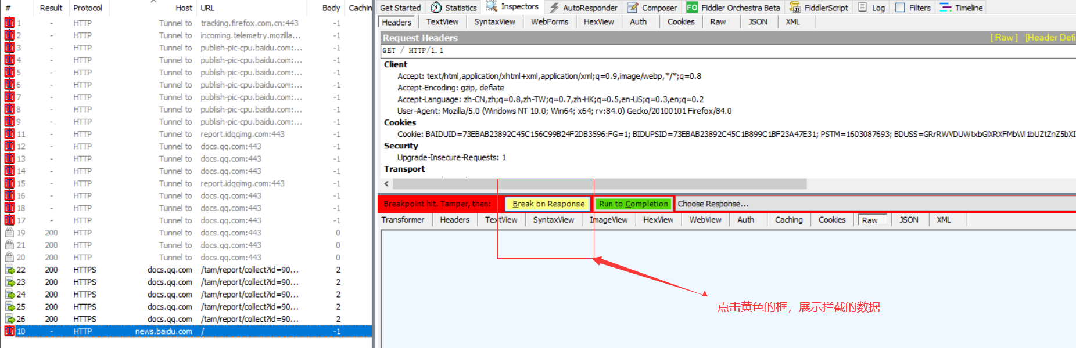The width and height of the screenshot is (1076, 348).
Task: Switch to the AutoResponder tab
Action: [583, 8]
